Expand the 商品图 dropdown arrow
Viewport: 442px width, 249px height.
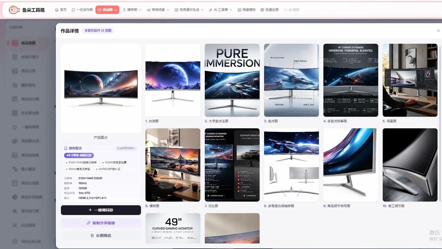[x=115, y=10]
